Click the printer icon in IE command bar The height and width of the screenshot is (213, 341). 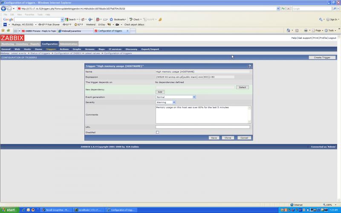(x=306, y=30)
